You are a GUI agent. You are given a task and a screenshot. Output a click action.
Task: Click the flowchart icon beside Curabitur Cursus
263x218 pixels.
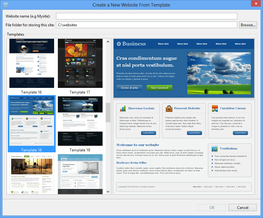[215, 108]
